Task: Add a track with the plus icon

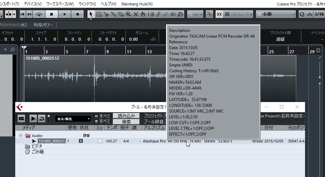Action: pos(5,50)
